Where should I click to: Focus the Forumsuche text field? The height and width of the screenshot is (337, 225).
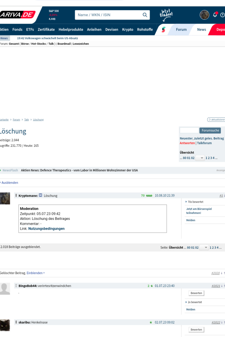189,130
